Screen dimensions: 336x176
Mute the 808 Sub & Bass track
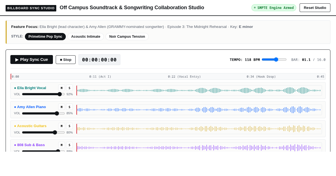pyautogui.click(x=62, y=145)
